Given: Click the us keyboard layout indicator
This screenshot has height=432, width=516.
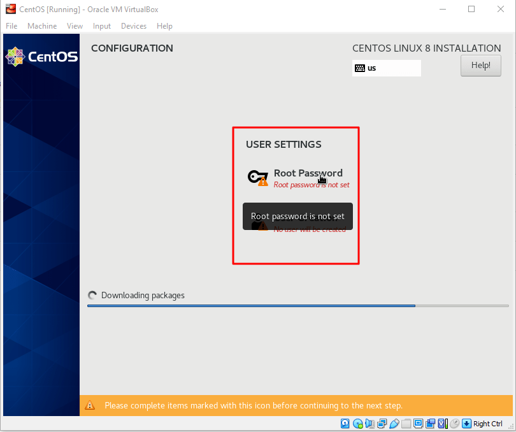Looking at the screenshot, I should click(386, 68).
